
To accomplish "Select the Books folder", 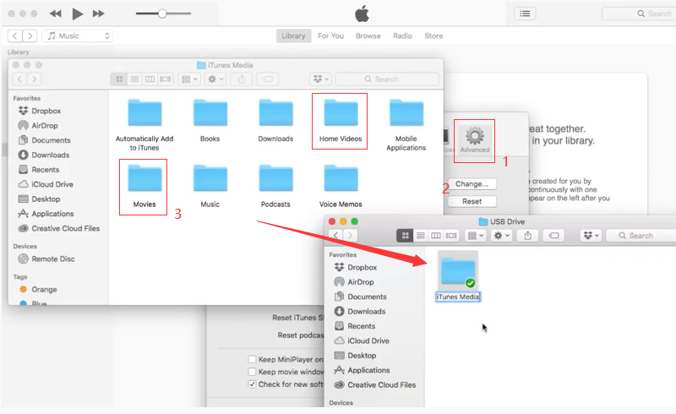I will point(210,121).
